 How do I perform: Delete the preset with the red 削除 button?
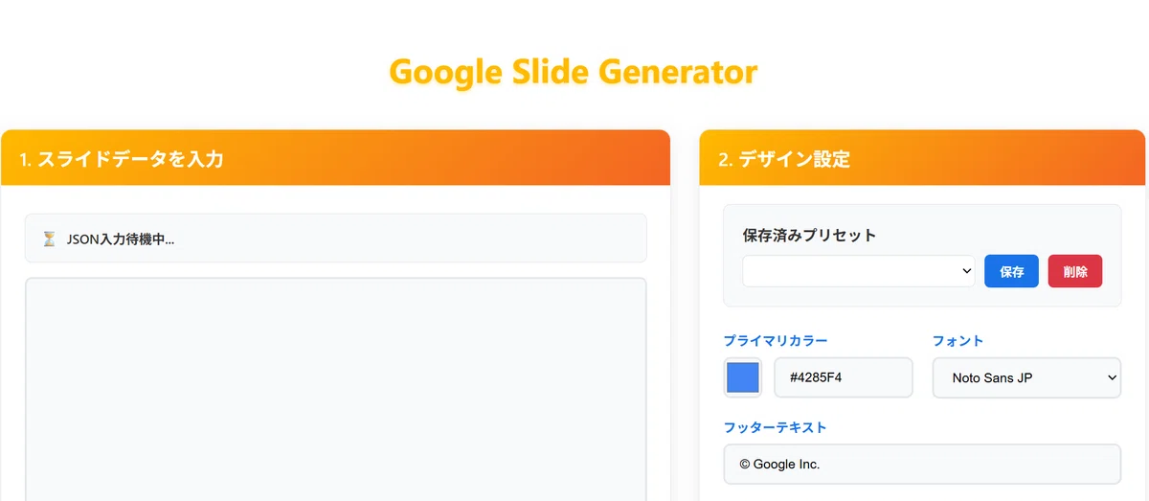click(x=1075, y=271)
